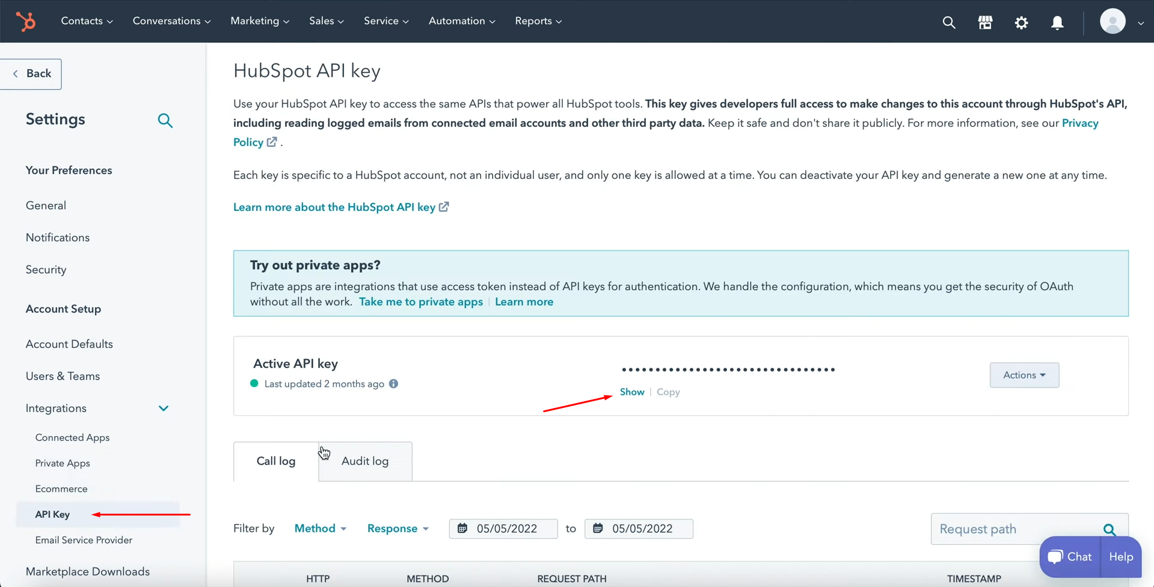Click the search icon in Request path field
Viewport: 1154px width, 587px height.
click(x=1110, y=529)
